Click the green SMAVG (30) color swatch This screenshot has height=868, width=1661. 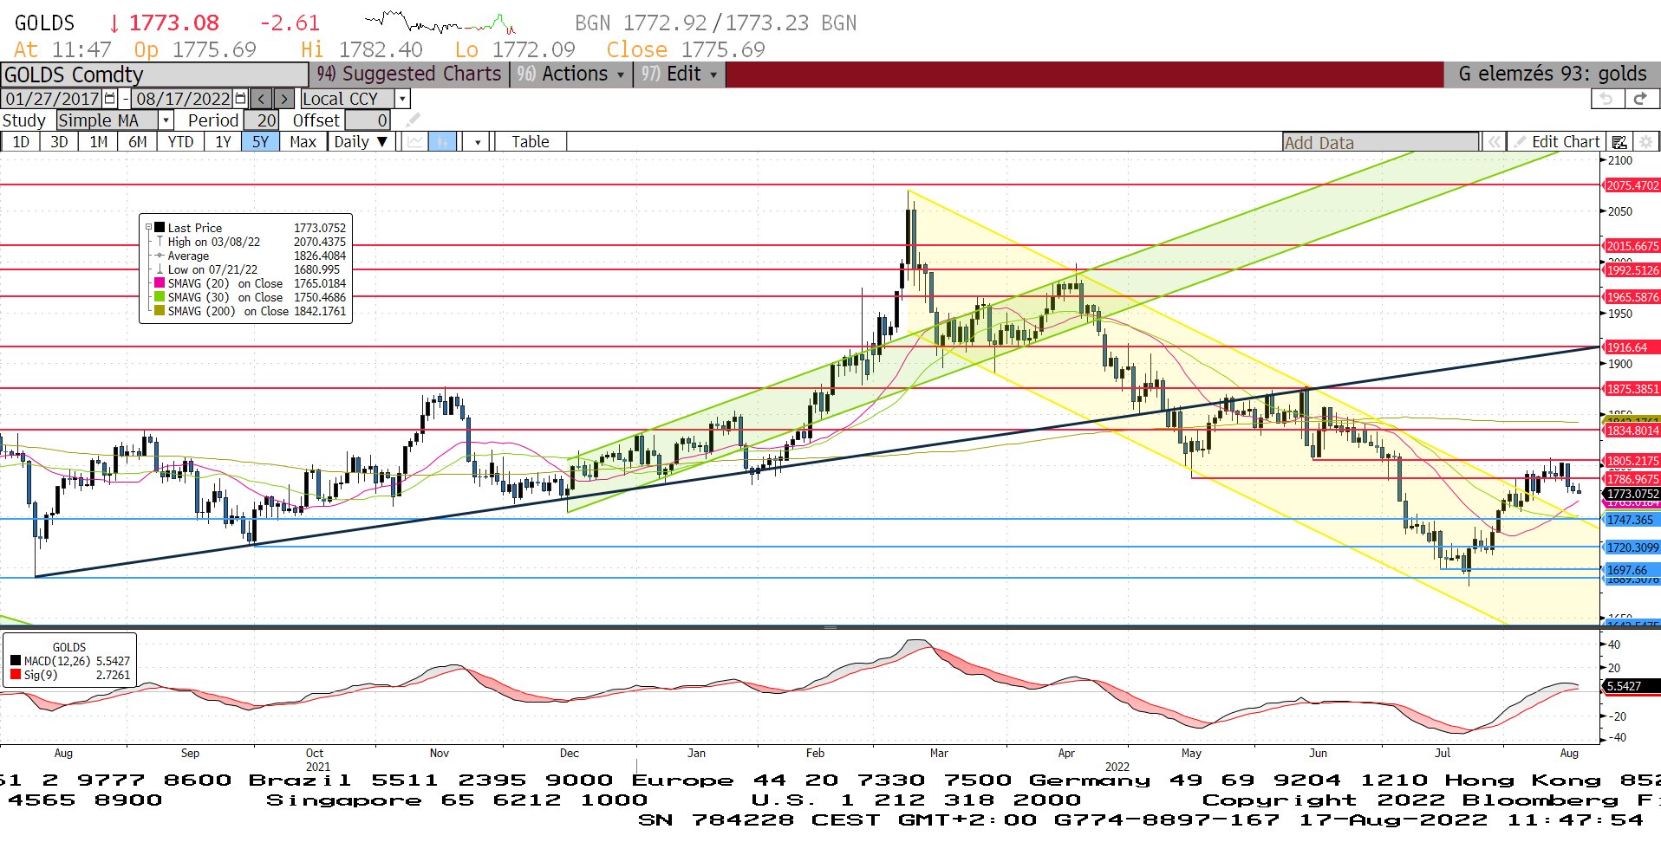coord(160,297)
